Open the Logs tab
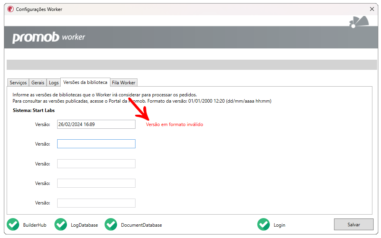 click(54, 83)
